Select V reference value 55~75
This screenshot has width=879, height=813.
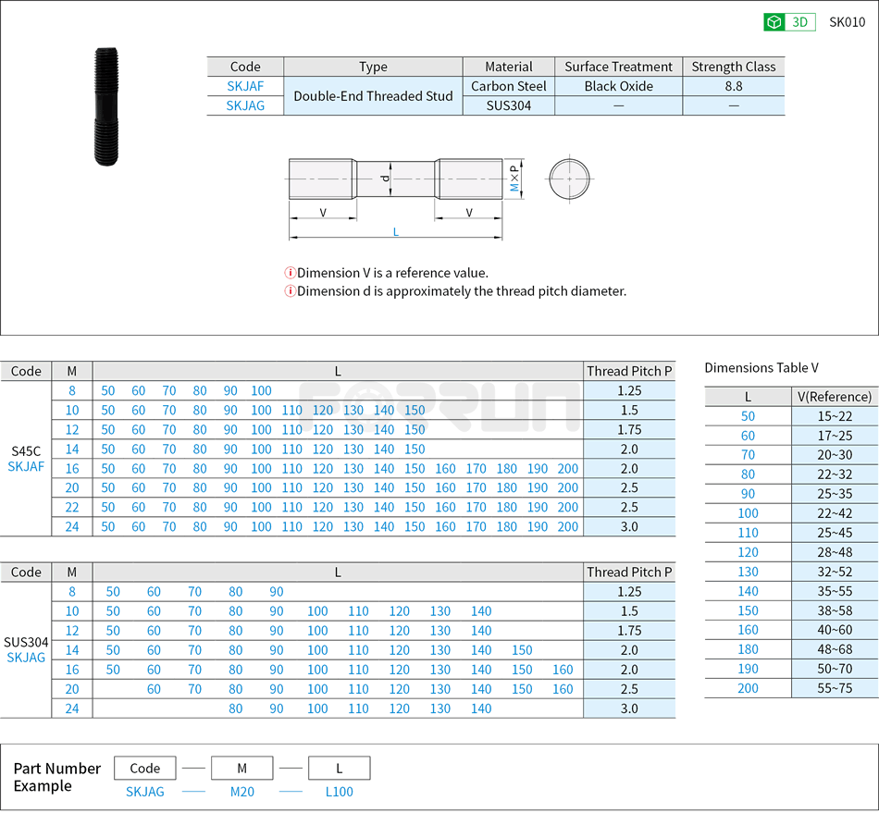(835, 688)
